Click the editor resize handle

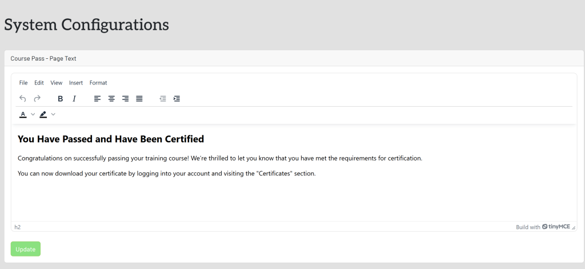[x=573, y=227]
